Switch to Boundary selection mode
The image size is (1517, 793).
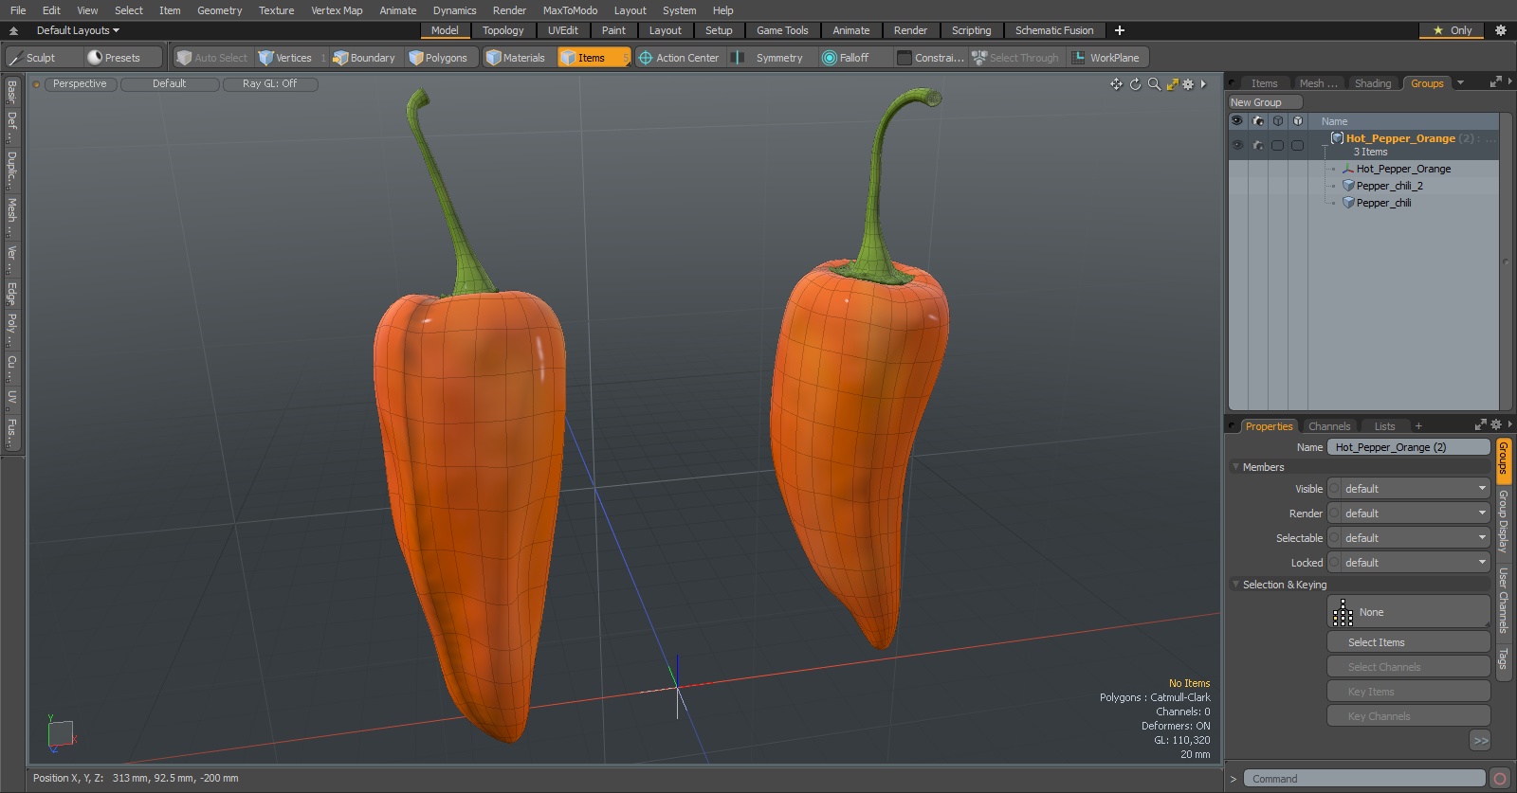(x=364, y=58)
